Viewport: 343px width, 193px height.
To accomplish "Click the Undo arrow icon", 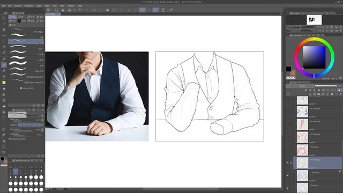I will pyautogui.click(x=80, y=10).
